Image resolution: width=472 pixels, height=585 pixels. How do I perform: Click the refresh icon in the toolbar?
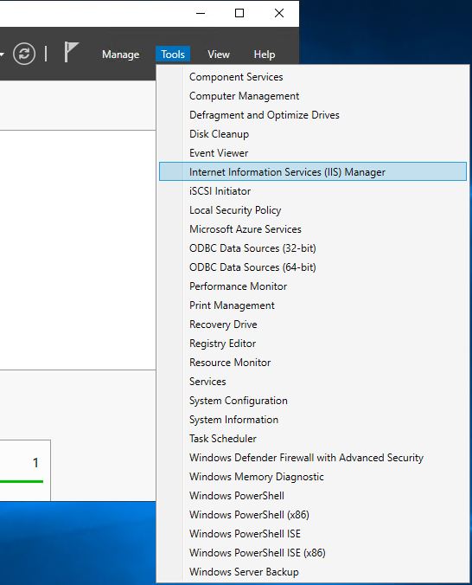tap(24, 54)
